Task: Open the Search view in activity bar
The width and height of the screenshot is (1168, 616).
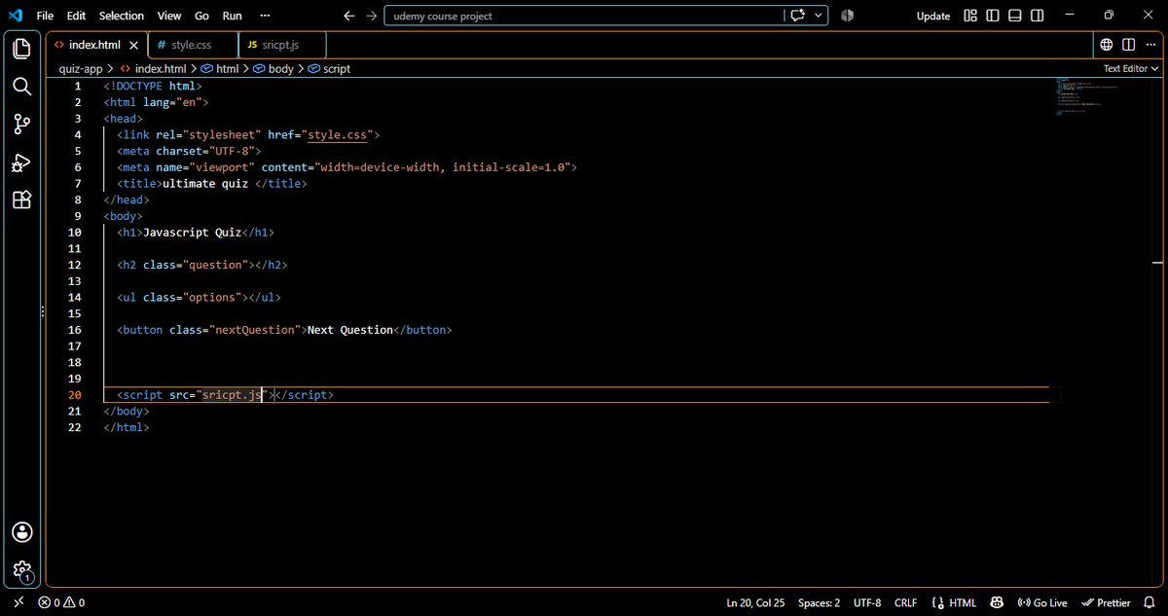Action: pos(21,87)
